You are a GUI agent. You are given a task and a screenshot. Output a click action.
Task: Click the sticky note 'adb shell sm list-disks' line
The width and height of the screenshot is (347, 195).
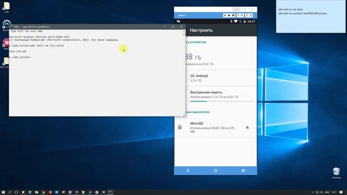(291, 10)
